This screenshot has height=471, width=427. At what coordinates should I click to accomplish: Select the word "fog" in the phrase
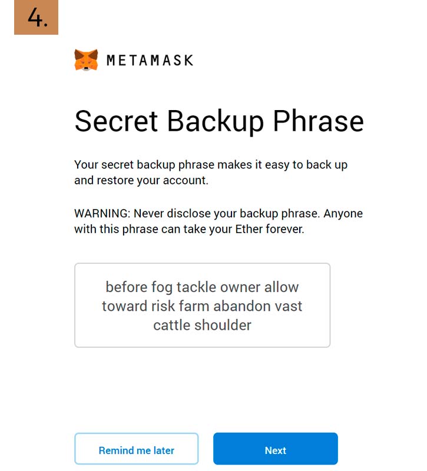point(161,287)
